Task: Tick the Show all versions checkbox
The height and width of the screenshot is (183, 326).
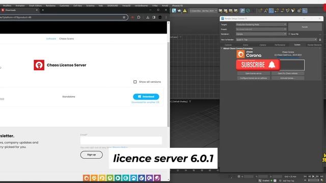Action: [x=135, y=82]
